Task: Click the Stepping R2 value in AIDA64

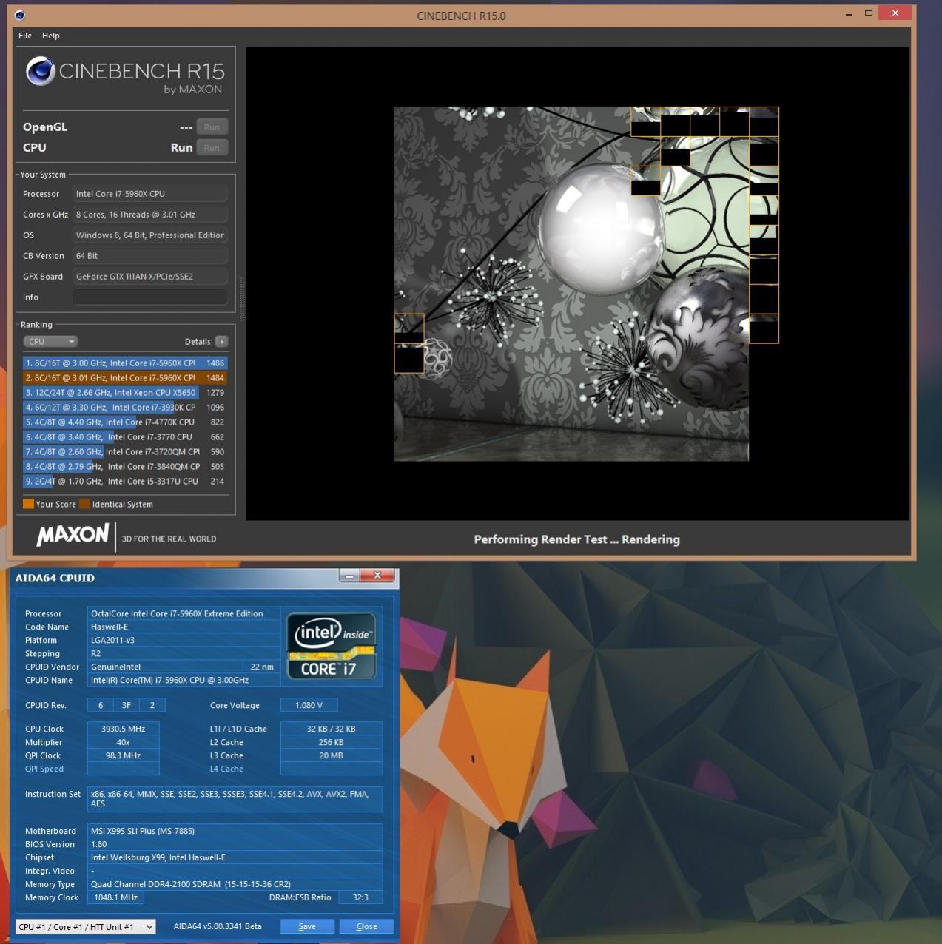Action: pos(184,654)
